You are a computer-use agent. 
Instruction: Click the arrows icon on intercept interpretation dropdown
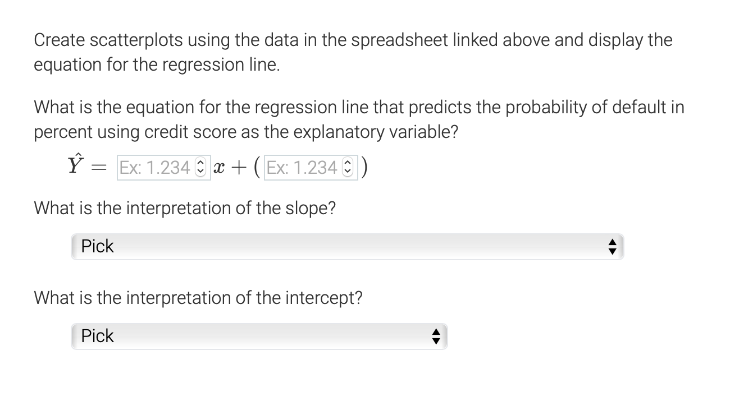click(x=435, y=336)
